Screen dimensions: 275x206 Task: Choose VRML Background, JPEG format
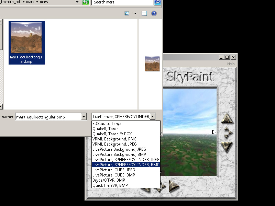tap(126, 144)
